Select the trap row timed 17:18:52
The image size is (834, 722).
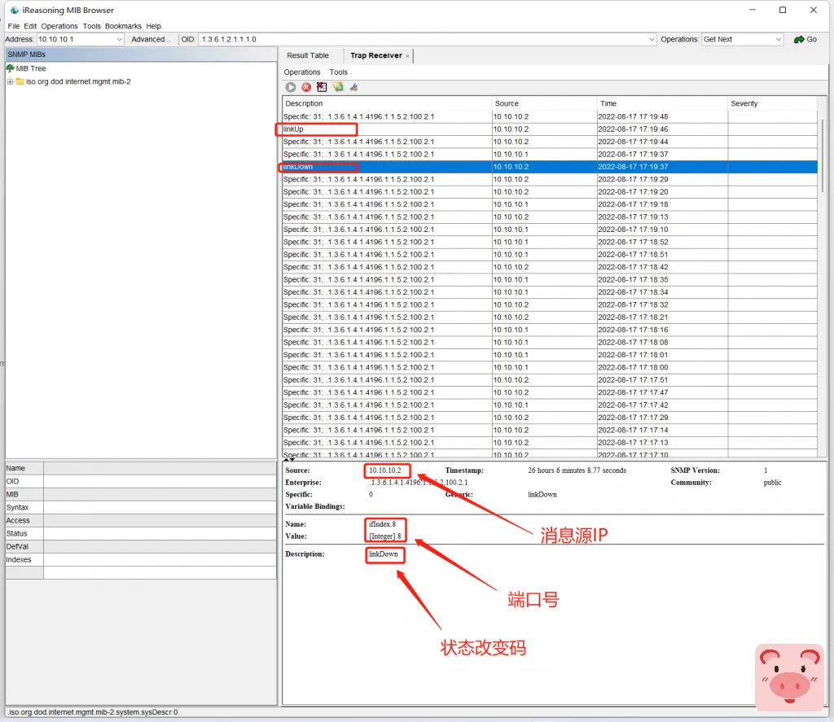point(550,242)
